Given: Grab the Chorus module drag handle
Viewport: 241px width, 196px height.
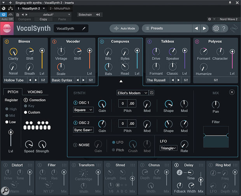Looking at the screenshot, I should tap(167, 165).
